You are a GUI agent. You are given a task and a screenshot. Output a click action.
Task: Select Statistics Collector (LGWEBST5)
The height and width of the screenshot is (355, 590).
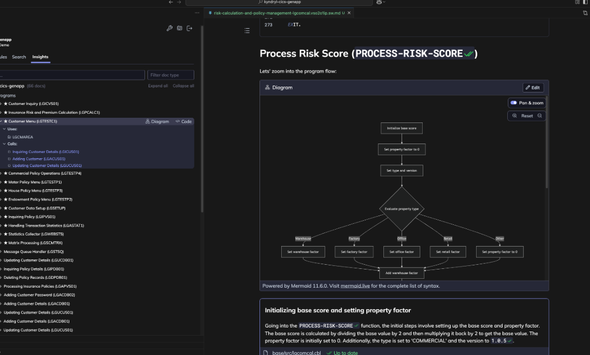36,234
